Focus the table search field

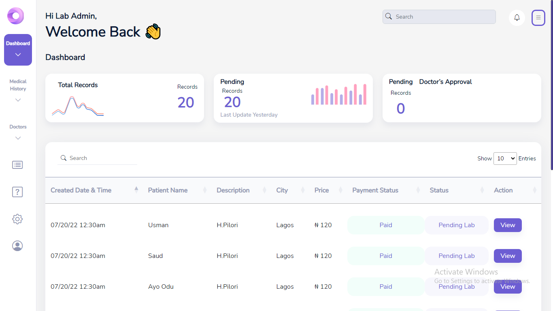[97, 158]
